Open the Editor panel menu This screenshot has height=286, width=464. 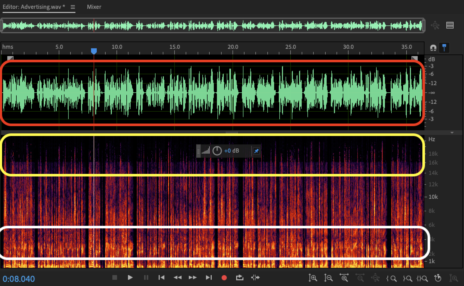(73, 7)
